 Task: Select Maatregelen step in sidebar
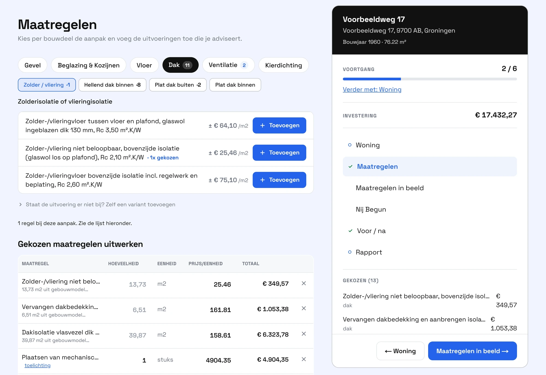[x=430, y=166]
